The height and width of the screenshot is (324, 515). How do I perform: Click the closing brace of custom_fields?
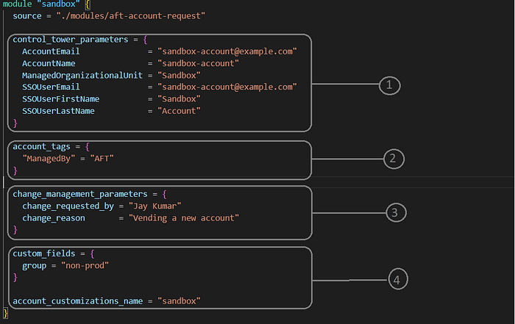15,278
